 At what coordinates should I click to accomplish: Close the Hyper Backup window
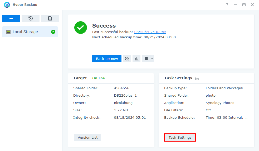click(x=252, y=5)
